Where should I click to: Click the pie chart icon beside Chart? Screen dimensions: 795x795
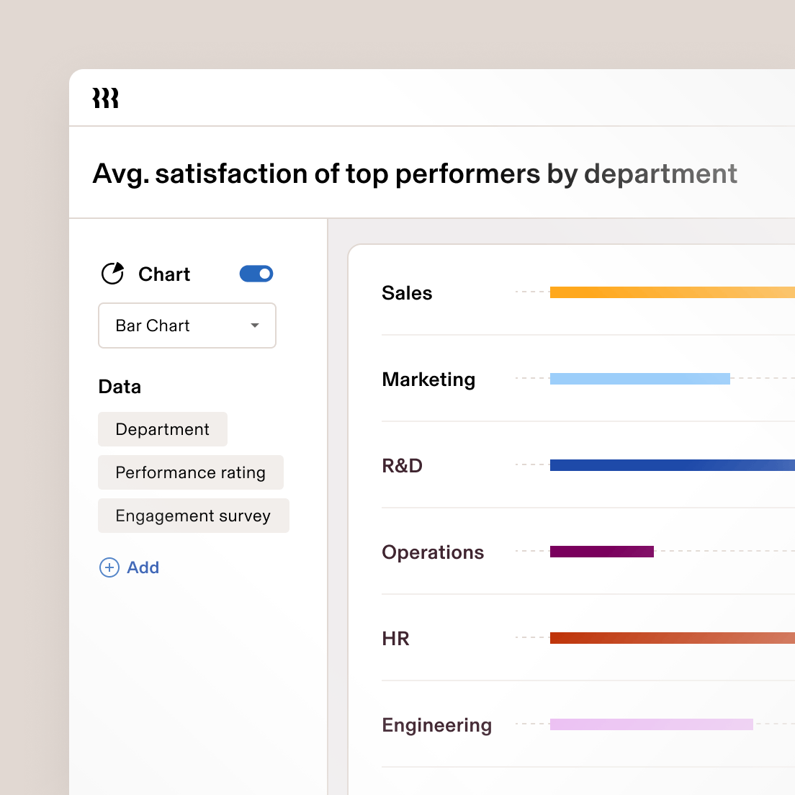(113, 274)
